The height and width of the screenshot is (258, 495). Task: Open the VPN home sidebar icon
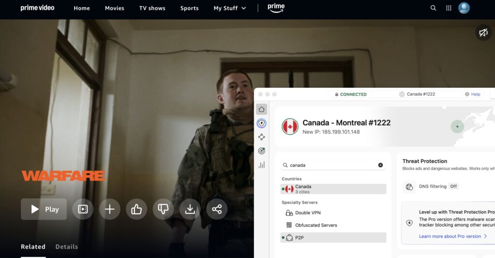[x=262, y=109]
